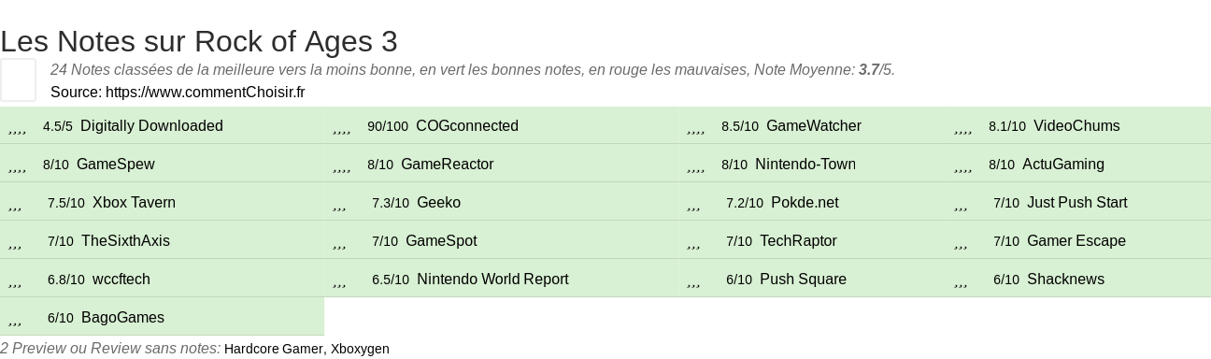This screenshot has width=1211, height=359.
Task: Click the Nintendo-Town review link
Action: tap(805, 164)
